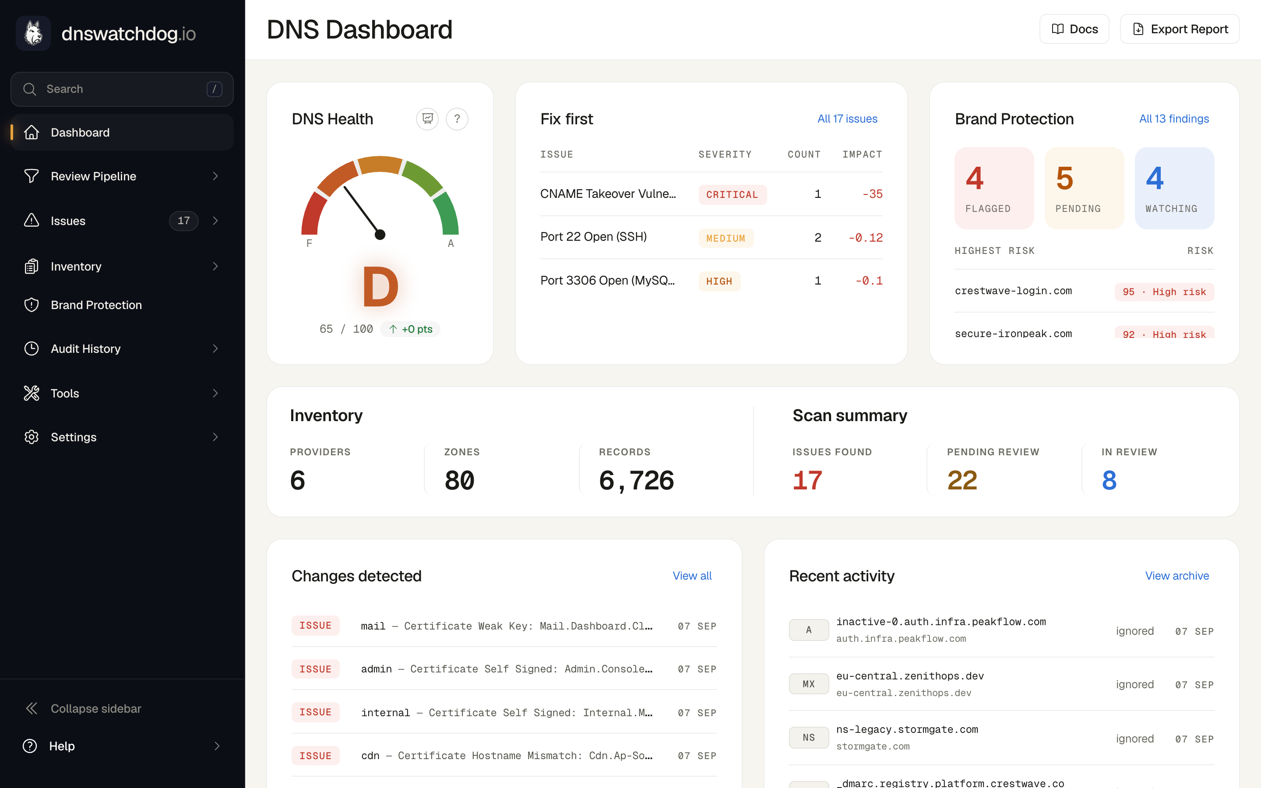Click the dnswatchdog dog logo icon

[33, 33]
